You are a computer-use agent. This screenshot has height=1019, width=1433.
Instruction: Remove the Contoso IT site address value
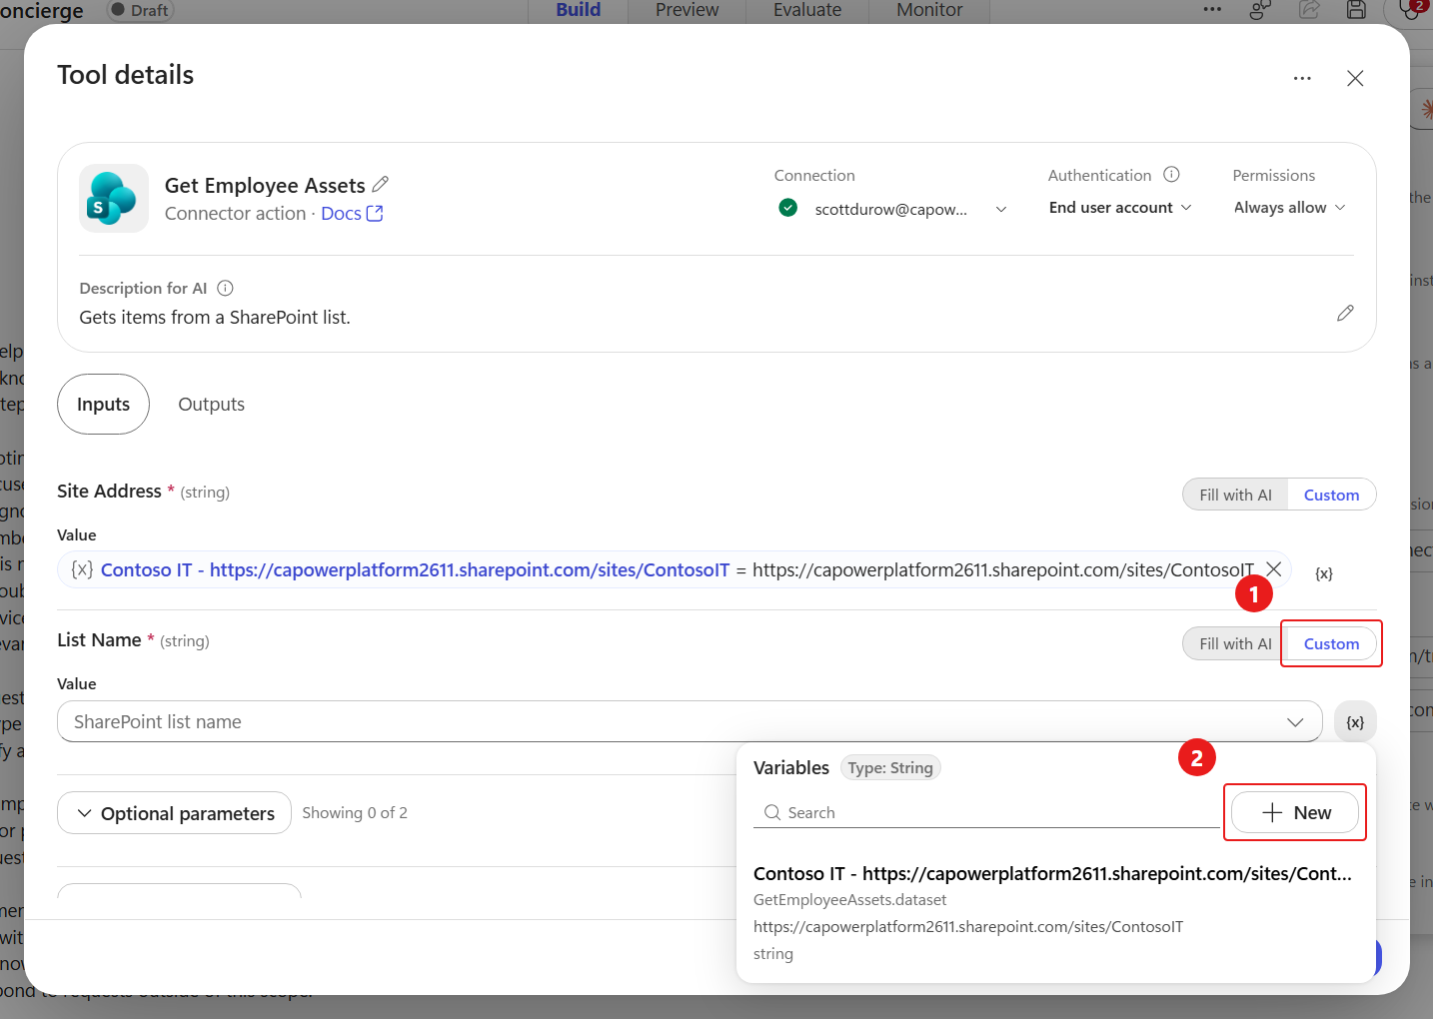(x=1274, y=569)
